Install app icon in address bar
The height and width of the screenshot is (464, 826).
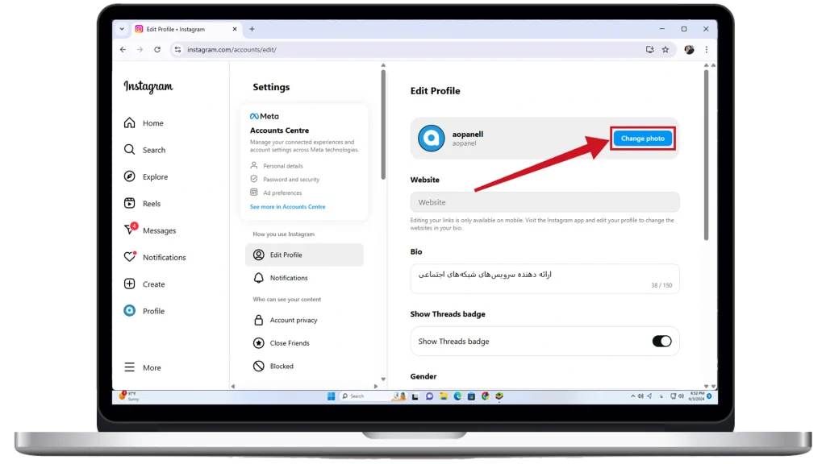point(650,49)
